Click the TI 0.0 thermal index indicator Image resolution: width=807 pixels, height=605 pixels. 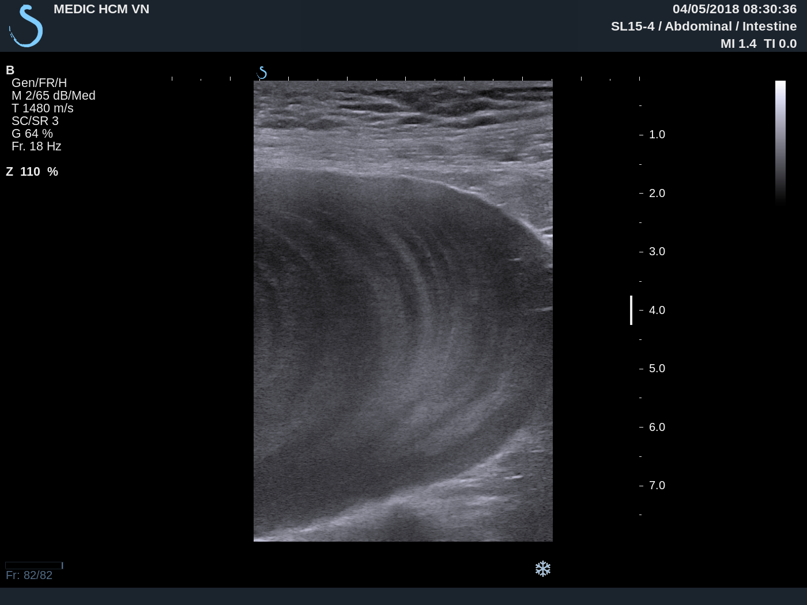781,43
